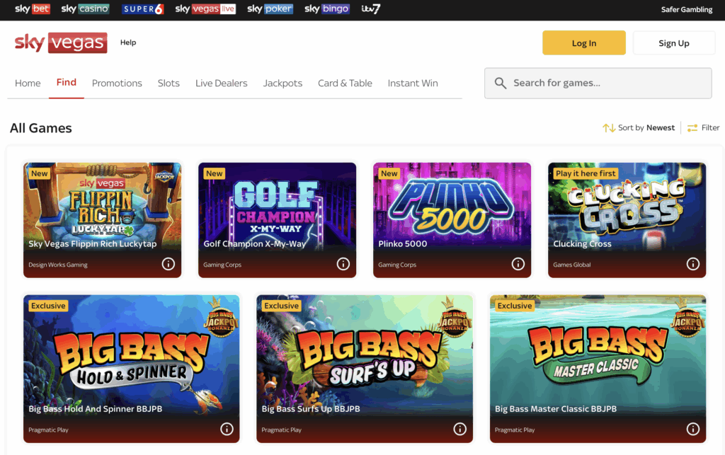Image resolution: width=725 pixels, height=455 pixels.
Task: Show info for Clucking Cross game
Action: [x=692, y=264]
